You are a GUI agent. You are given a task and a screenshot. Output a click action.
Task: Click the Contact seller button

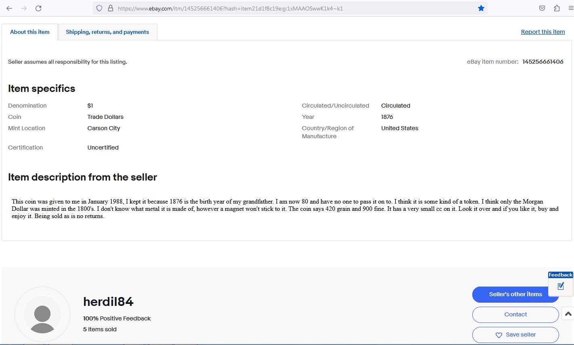coord(515,315)
